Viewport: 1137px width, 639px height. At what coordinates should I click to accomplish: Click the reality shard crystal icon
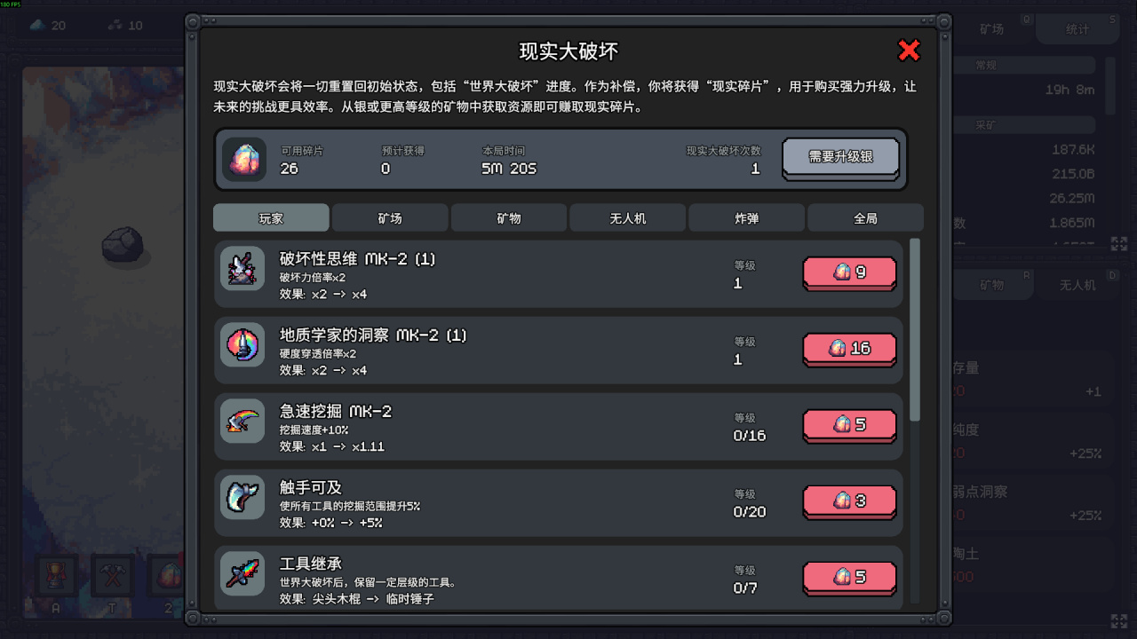coord(244,160)
